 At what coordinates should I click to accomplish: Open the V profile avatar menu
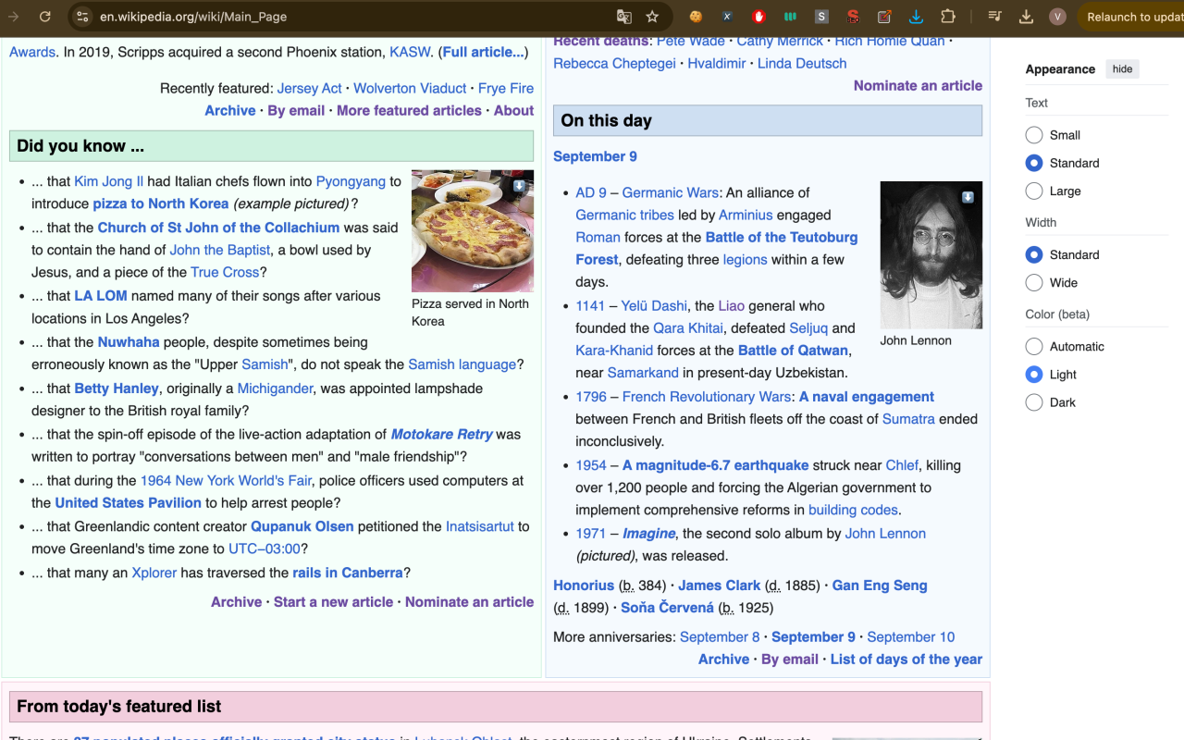[1057, 17]
